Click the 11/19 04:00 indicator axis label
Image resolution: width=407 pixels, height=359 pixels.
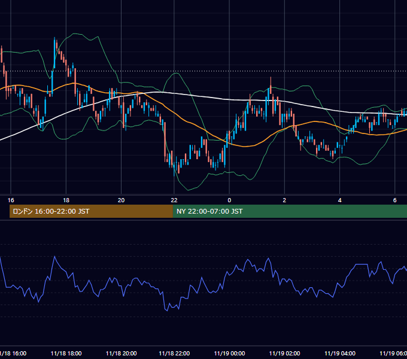tap(340, 353)
